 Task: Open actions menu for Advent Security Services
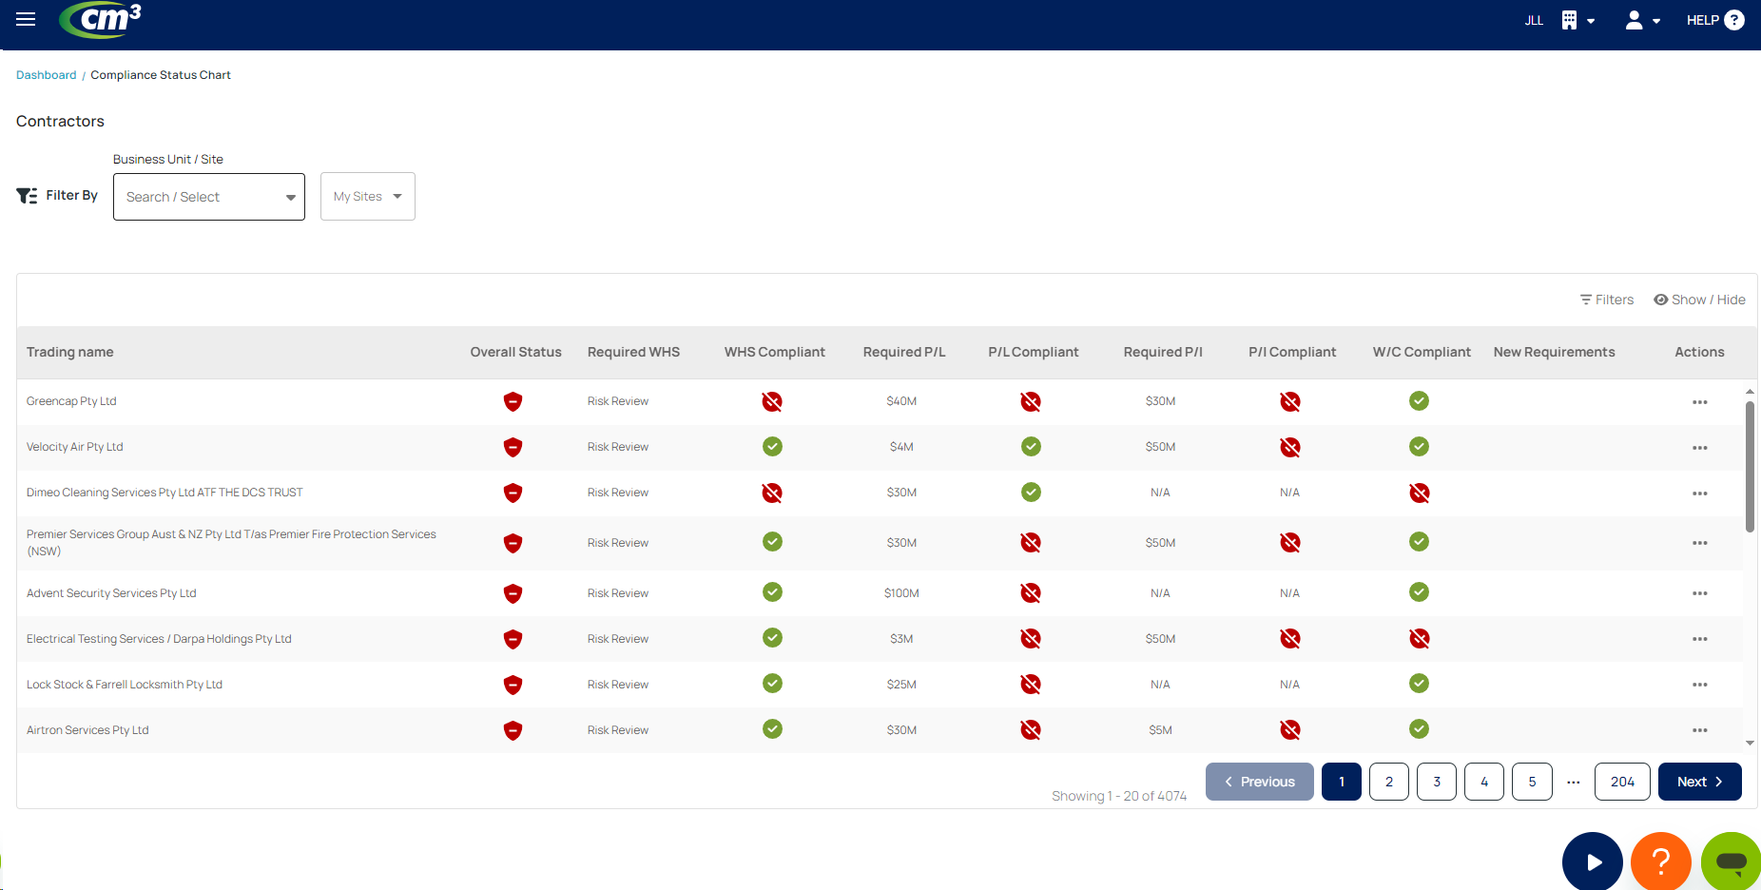1699,593
